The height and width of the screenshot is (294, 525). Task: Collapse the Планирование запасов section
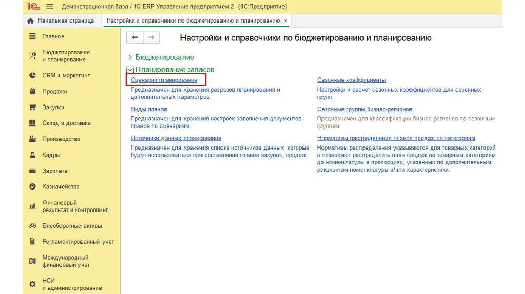130,69
